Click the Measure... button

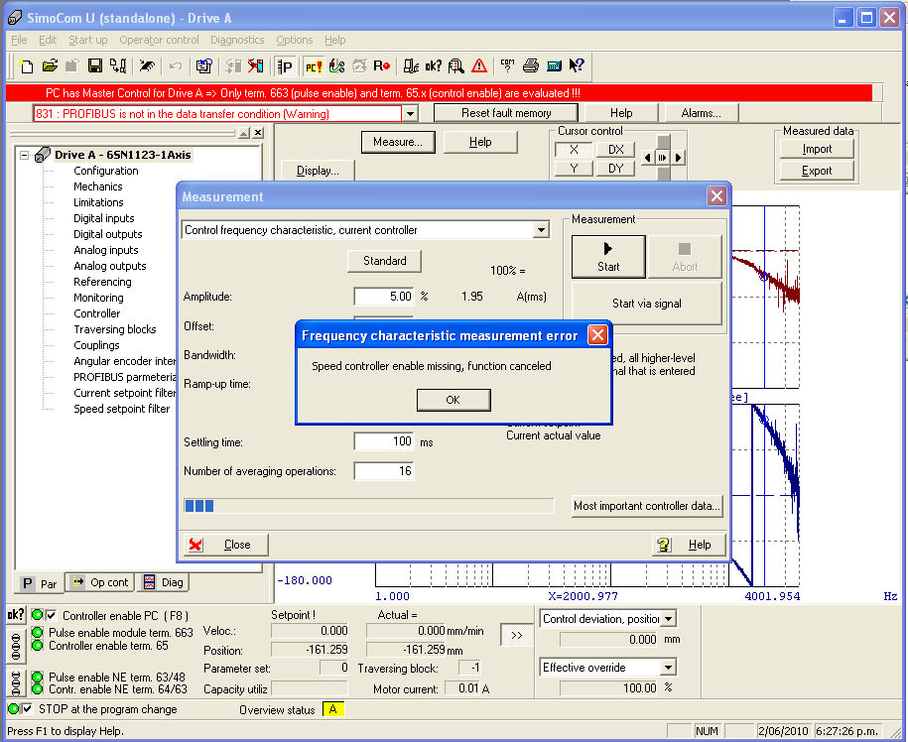[x=398, y=142]
